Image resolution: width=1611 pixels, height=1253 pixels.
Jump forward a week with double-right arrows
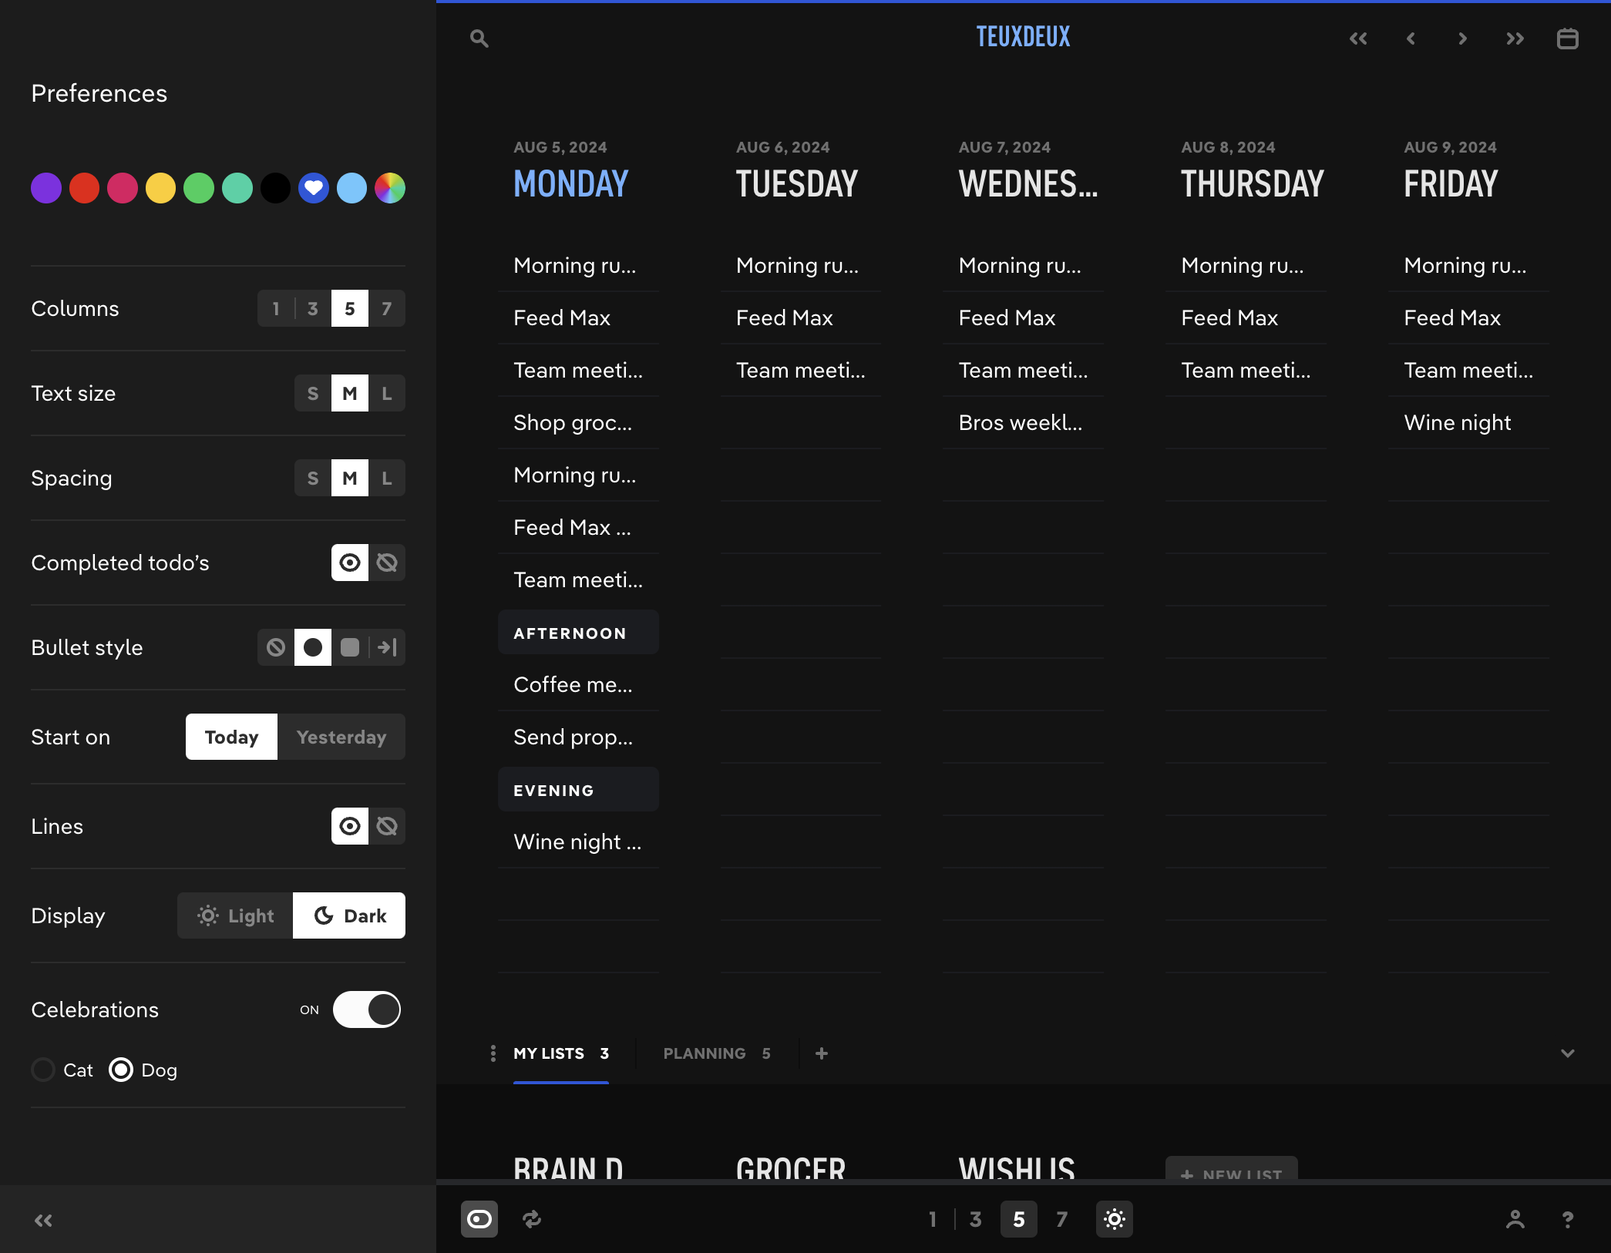coord(1515,39)
